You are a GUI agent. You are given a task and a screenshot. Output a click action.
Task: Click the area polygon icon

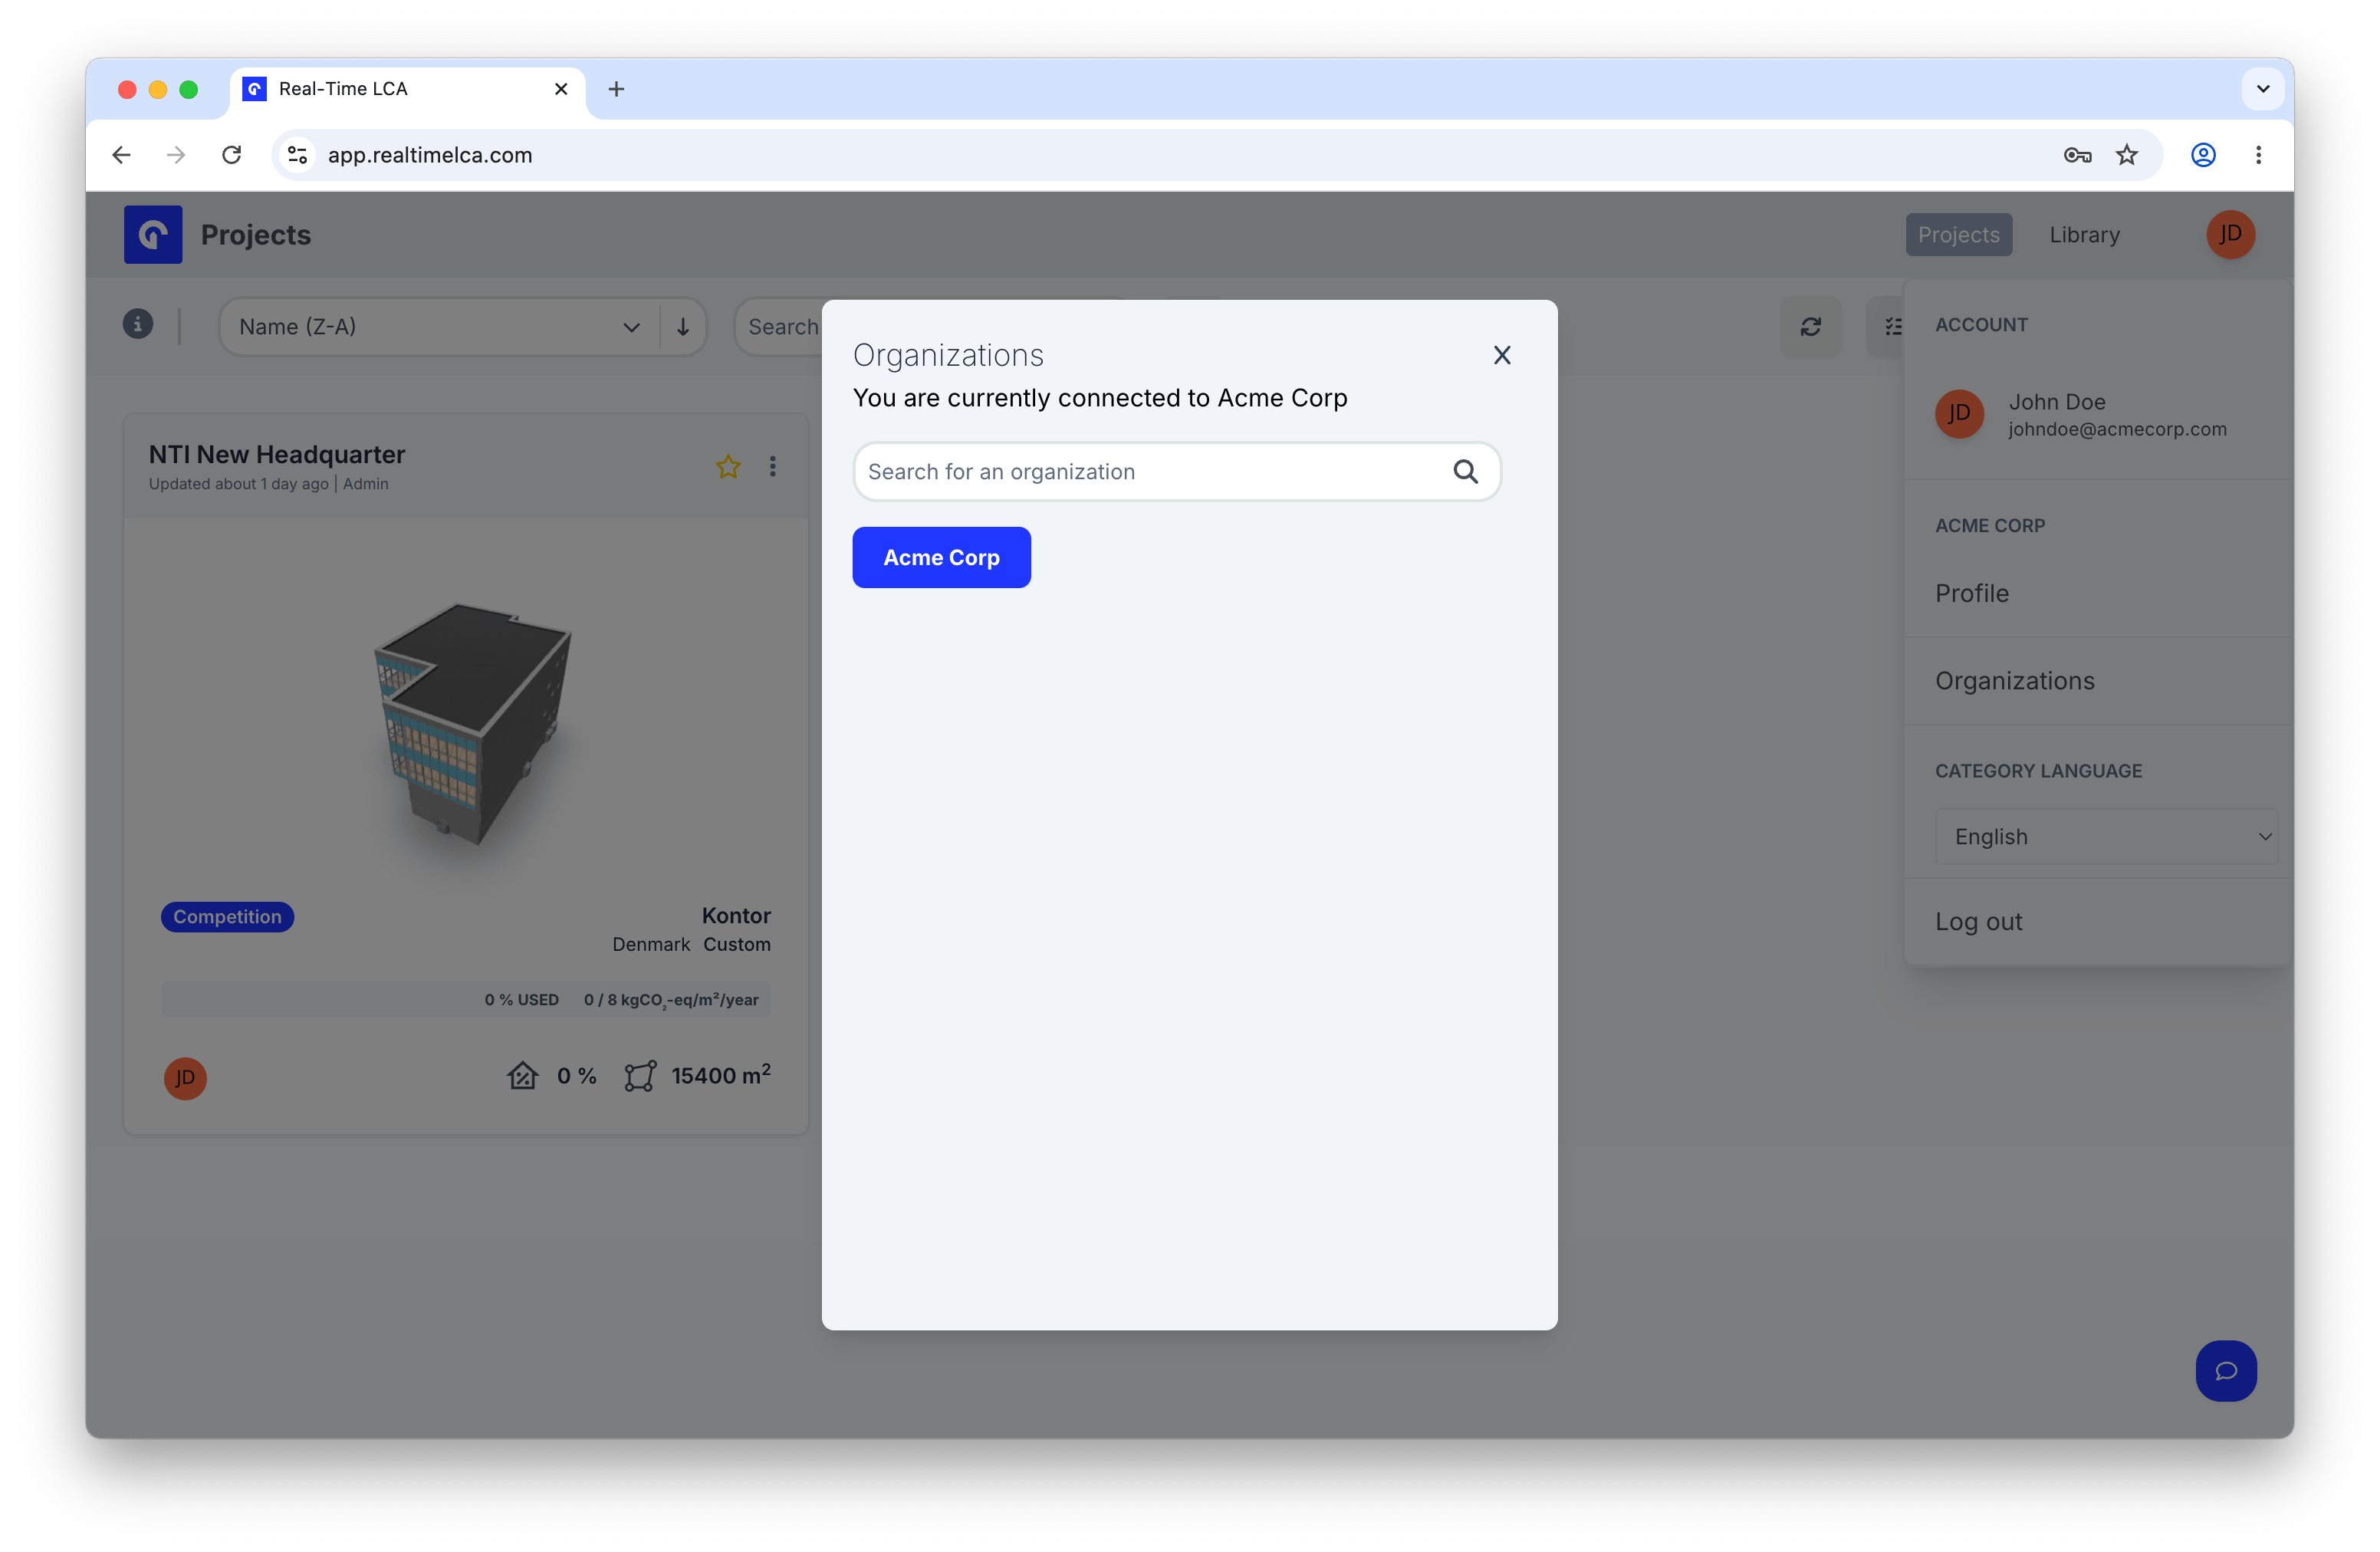click(640, 1076)
